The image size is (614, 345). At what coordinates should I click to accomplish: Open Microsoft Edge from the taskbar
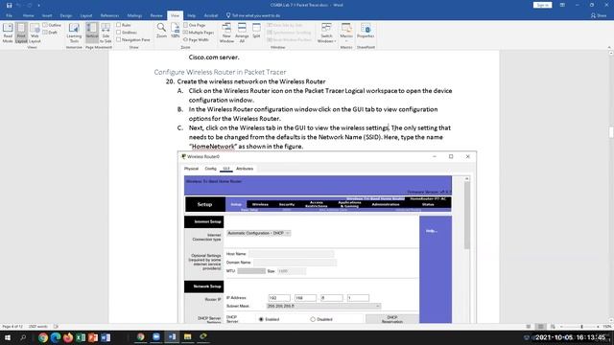click(x=56, y=337)
